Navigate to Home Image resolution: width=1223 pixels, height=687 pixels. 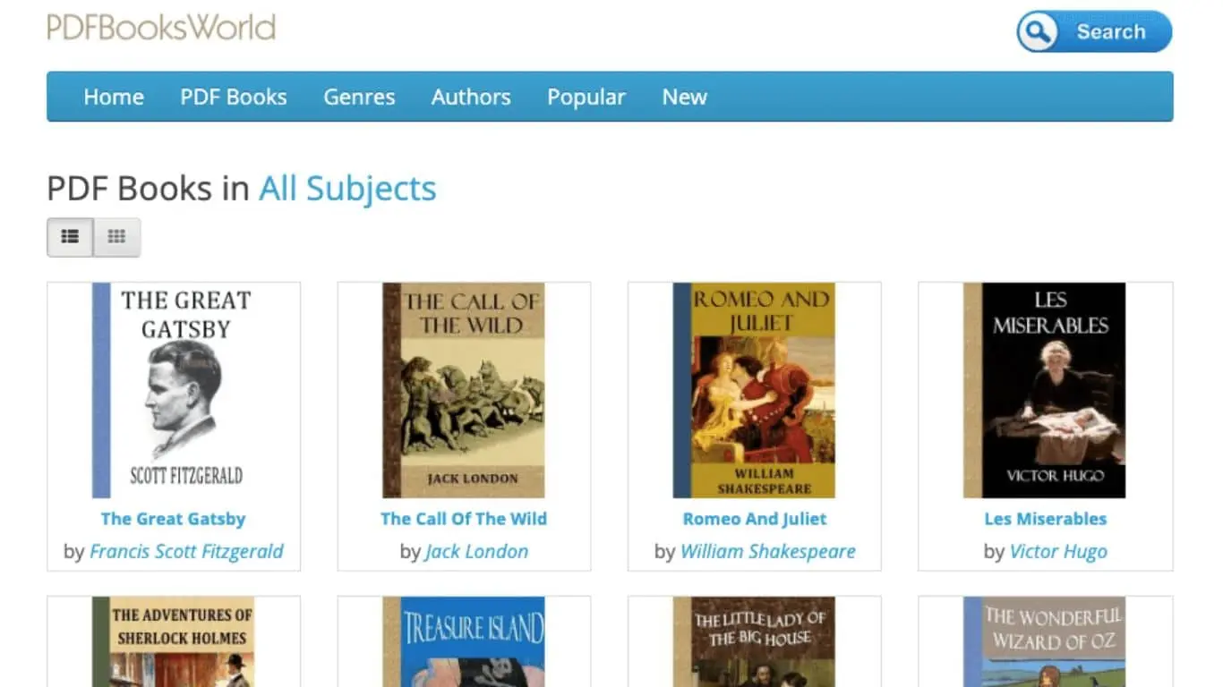tap(113, 97)
